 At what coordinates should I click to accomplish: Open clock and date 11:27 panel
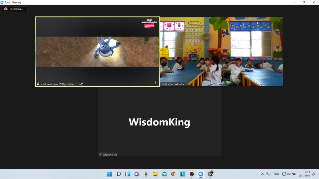tap(304, 174)
